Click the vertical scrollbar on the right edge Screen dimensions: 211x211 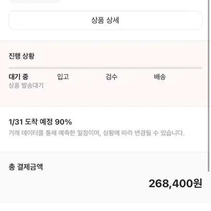point(209,86)
